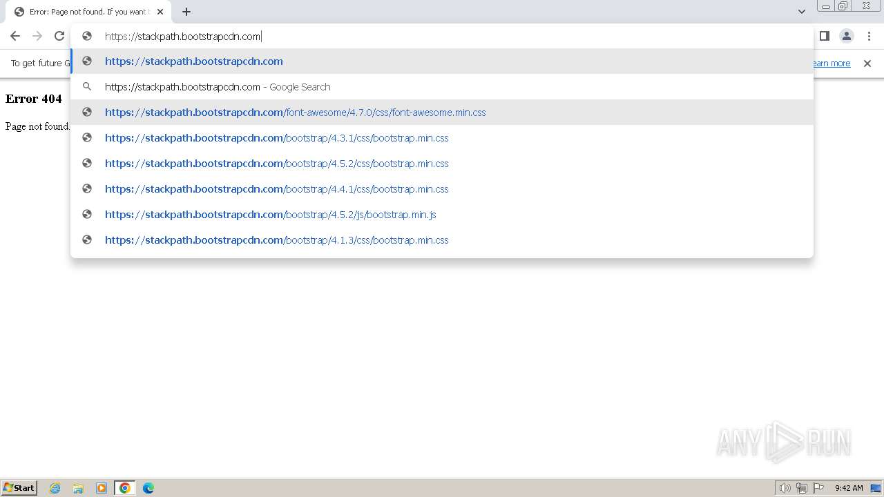
Task: Expand the tab search dropdown arrow
Action: tap(802, 12)
